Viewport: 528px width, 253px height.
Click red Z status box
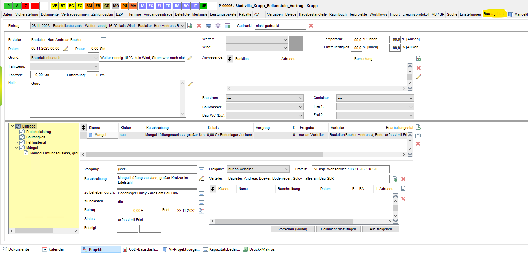[x=26, y=6]
